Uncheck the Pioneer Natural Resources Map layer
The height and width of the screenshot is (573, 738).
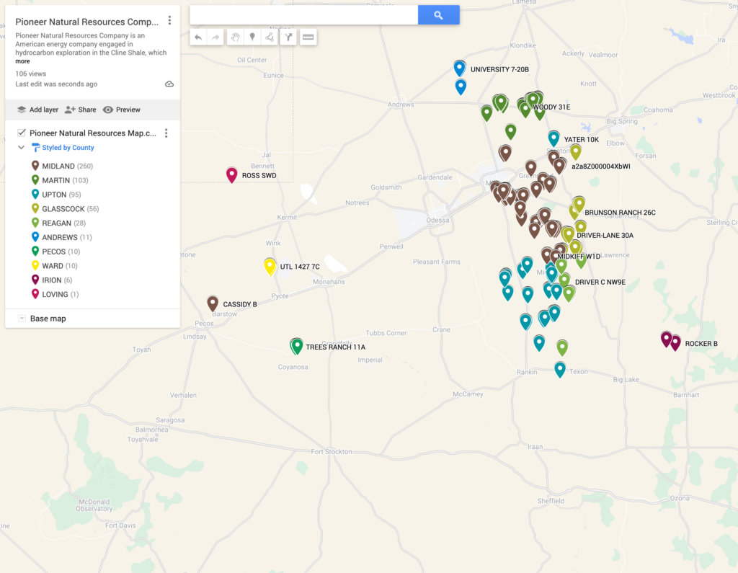pos(21,133)
